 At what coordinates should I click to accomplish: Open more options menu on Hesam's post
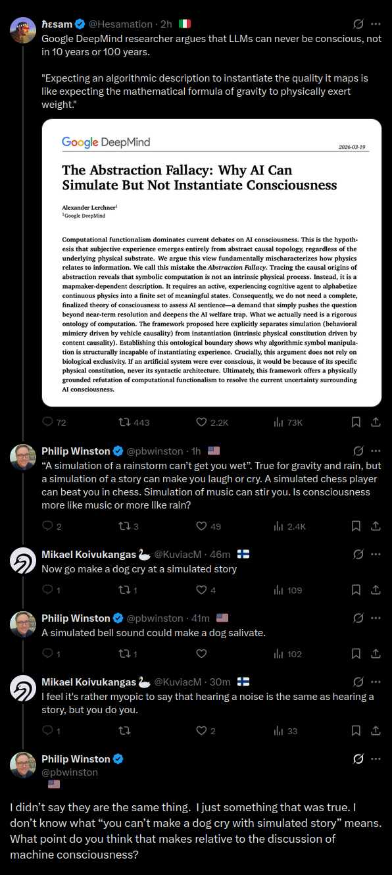click(x=376, y=24)
